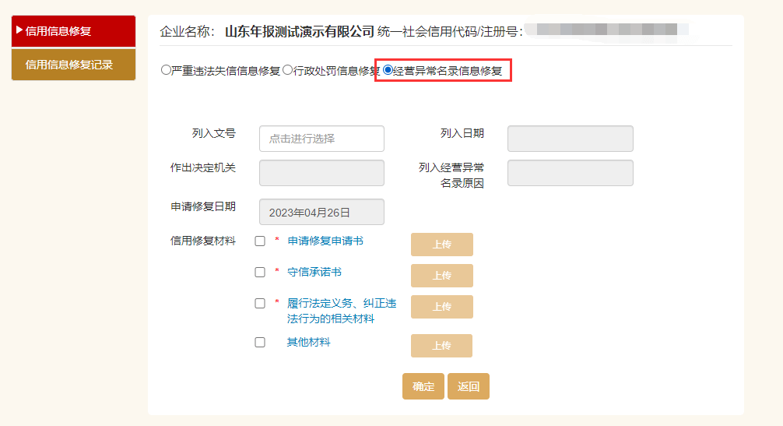783x426 pixels.
Task: Check the 守信承诺书 checkbox
Action: pos(260,273)
